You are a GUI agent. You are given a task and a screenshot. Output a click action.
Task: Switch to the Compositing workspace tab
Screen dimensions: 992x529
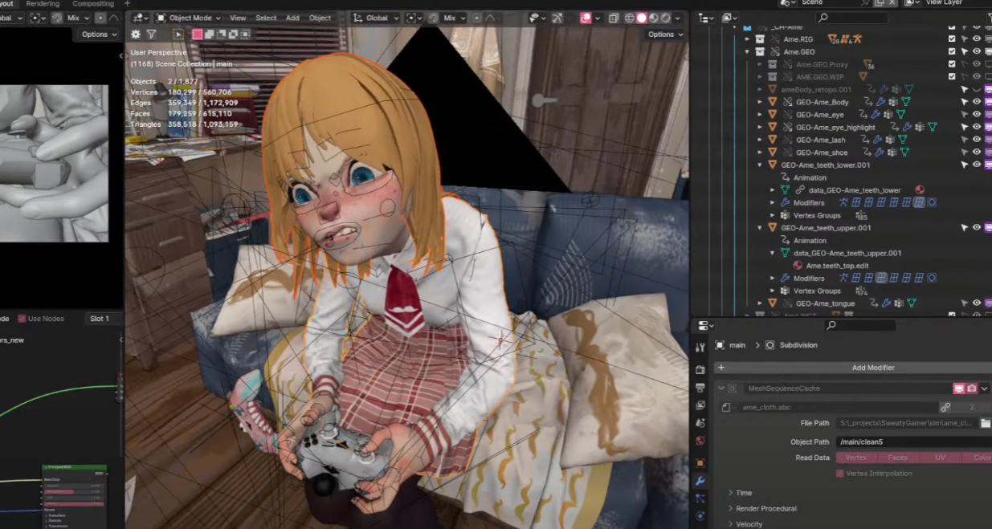[x=93, y=4]
